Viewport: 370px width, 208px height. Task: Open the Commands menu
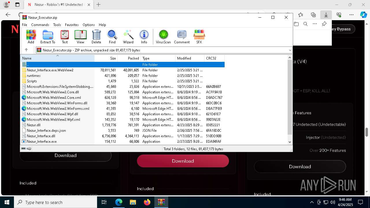tap(40, 25)
